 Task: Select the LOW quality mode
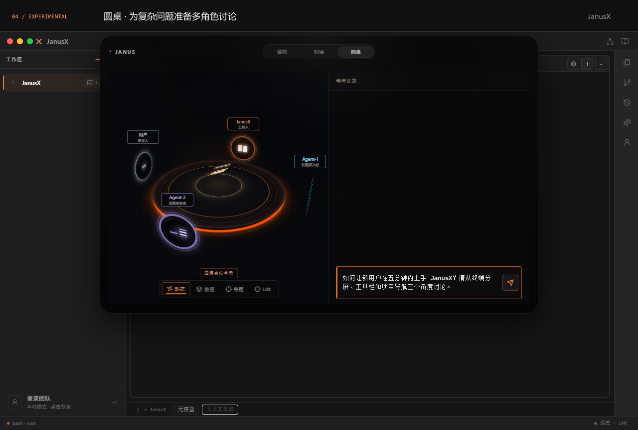[263, 289]
